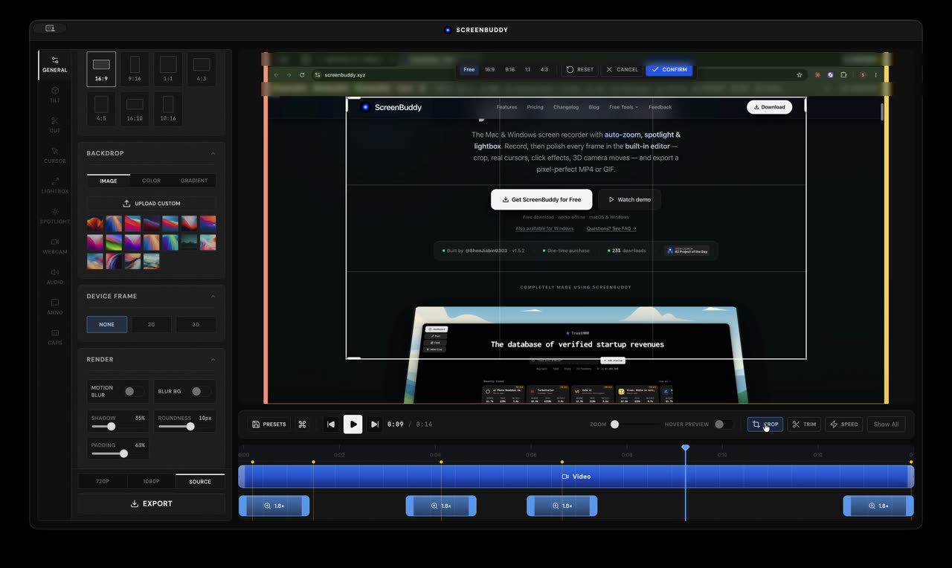
Task: Open the Audio panel in sidebar
Action: click(54, 277)
